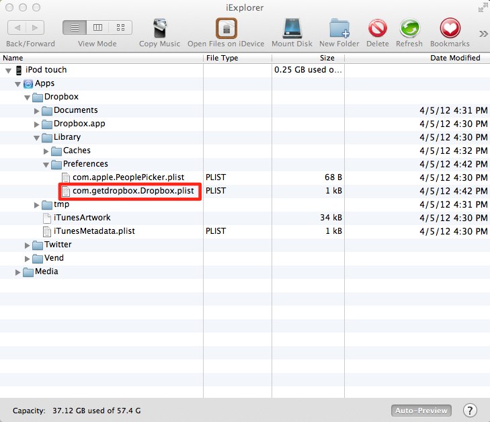Switch to column view mode
The height and width of the screenshot is (422, 490).
click(97, 28)
